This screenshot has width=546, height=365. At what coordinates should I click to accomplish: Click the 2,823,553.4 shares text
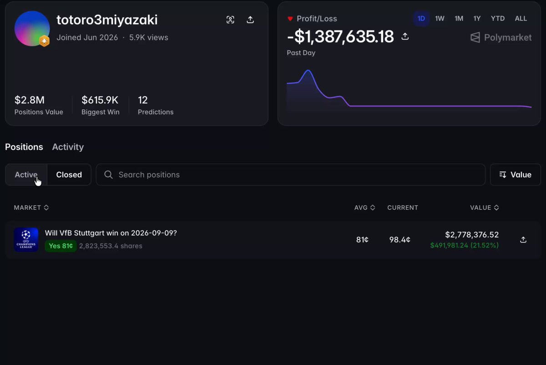tap(111, 246)
